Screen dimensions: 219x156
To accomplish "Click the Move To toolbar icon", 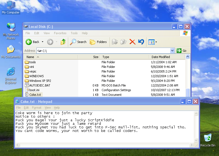I will click(115, 42).
